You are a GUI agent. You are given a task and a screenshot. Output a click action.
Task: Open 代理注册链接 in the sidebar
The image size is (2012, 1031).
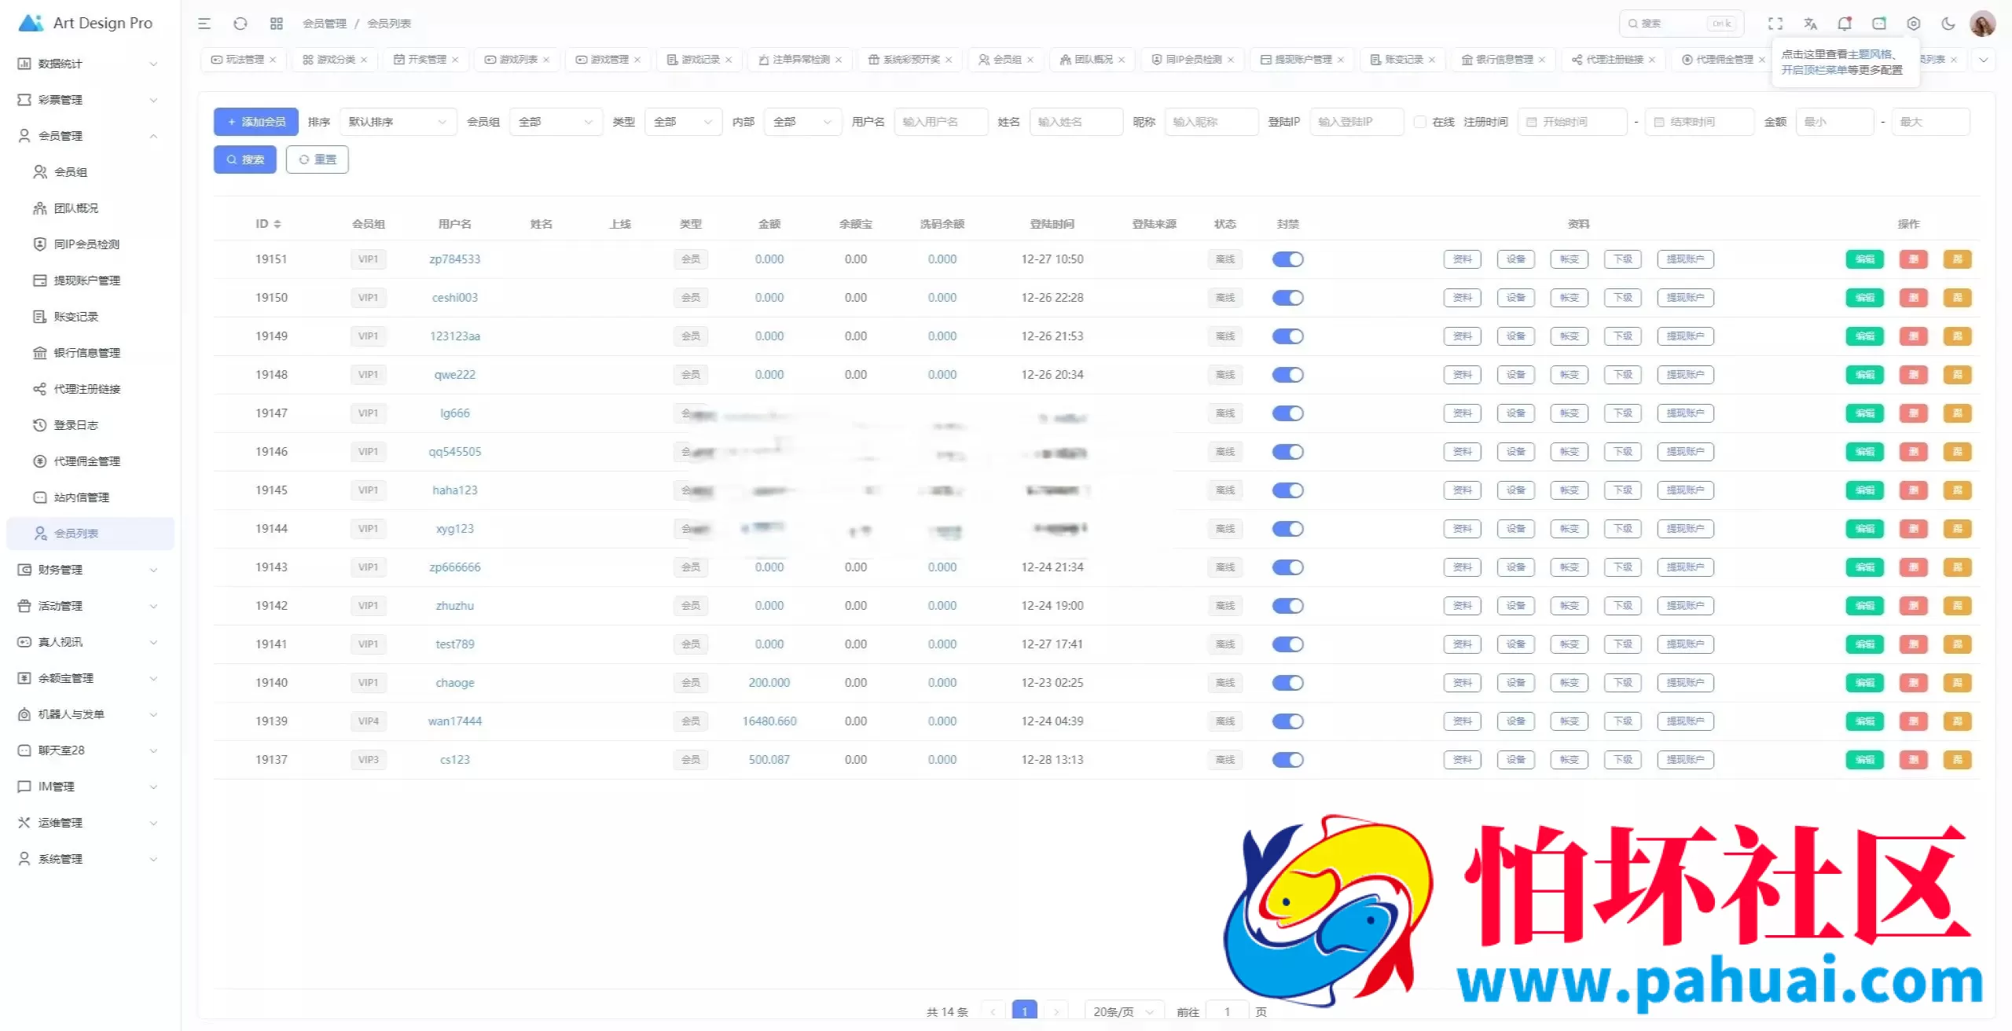(90, 389)
